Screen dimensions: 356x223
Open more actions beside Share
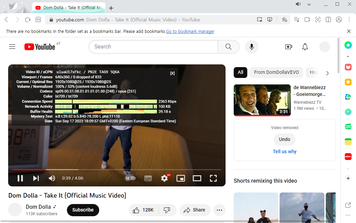tap(219, 210)
